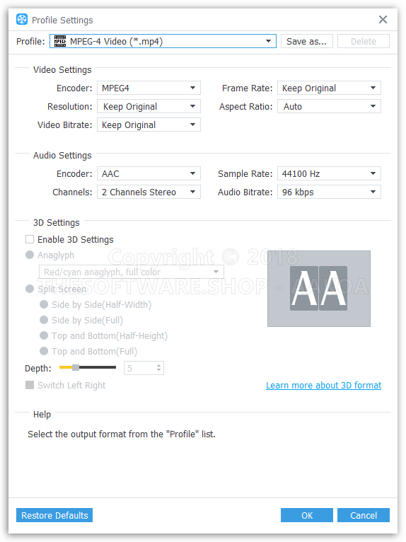This screenshot has width=406, height=542.
Task: Close the Profile Settings dialog
Action: pos(383,19)
